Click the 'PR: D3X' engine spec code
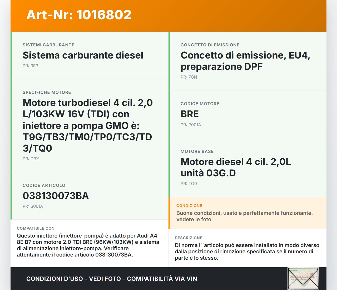Viewport: 337px width, 290px height. coord(31,159)
